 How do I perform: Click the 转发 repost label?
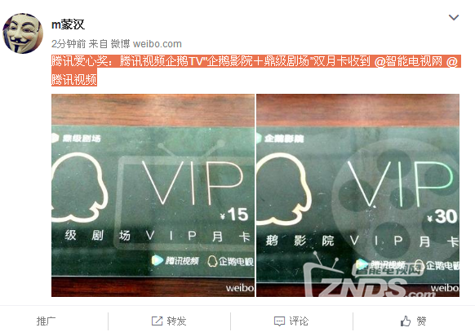[x=176, y=321]
